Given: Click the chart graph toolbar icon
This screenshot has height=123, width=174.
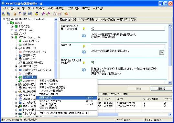Looking at the screenshot, I should coord(60,14).
